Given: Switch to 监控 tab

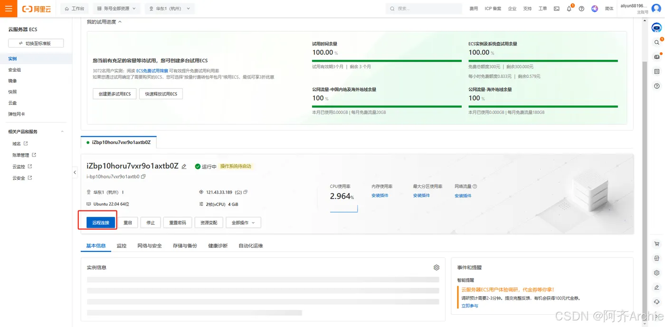Looking at the screenshot, I should 122,246.
